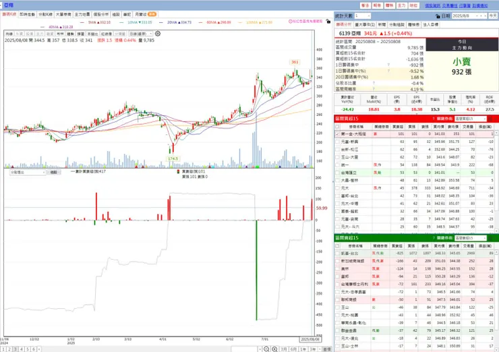499x352 pixels.
Task: Check the select-all checkbox in buy table header
Action: (x=337, y=127)
